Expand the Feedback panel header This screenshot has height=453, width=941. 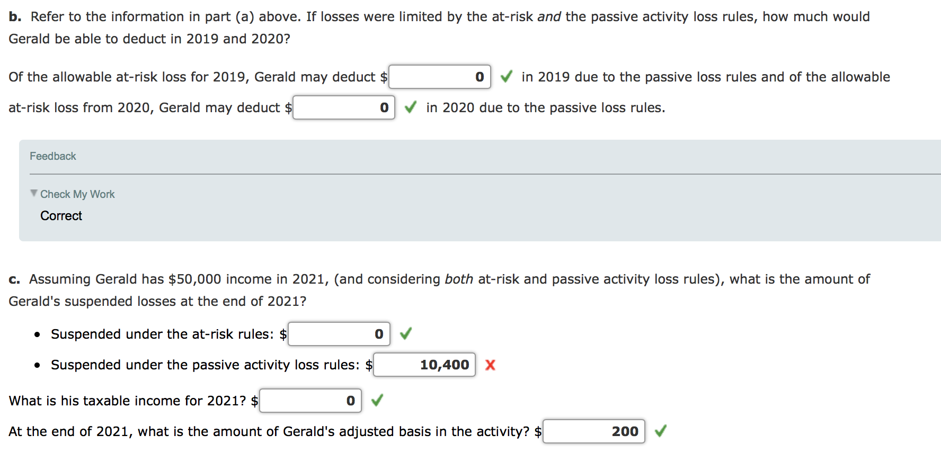point(53,156)
